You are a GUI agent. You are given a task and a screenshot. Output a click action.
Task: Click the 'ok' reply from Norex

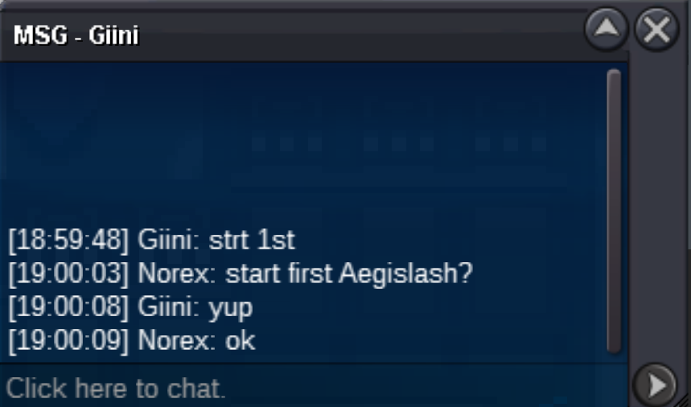pyautogui.click(x=241, y=340)
